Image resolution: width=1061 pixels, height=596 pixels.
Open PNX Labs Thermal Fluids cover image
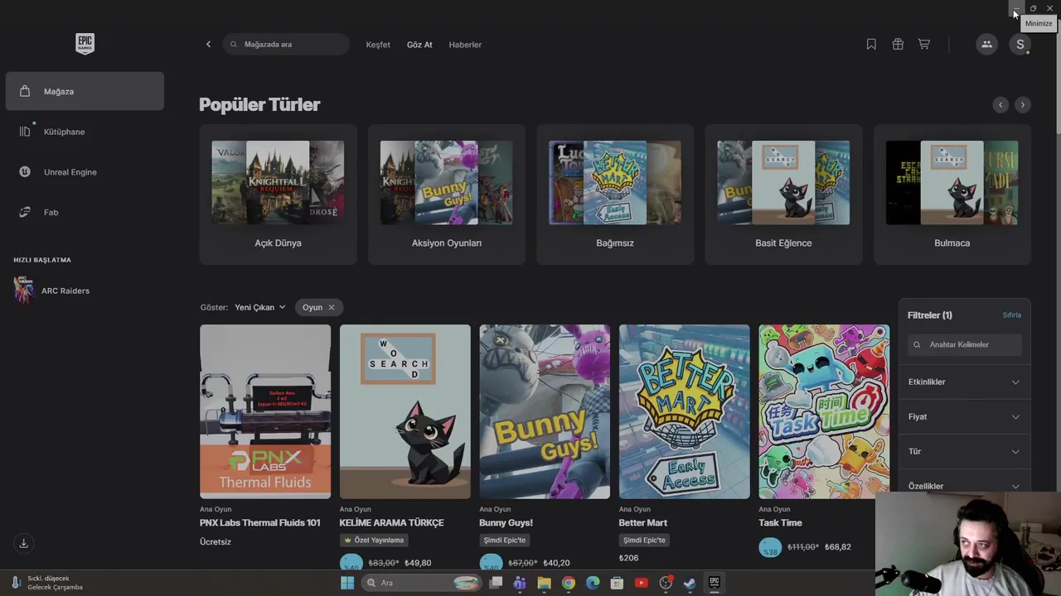(265, 411)
